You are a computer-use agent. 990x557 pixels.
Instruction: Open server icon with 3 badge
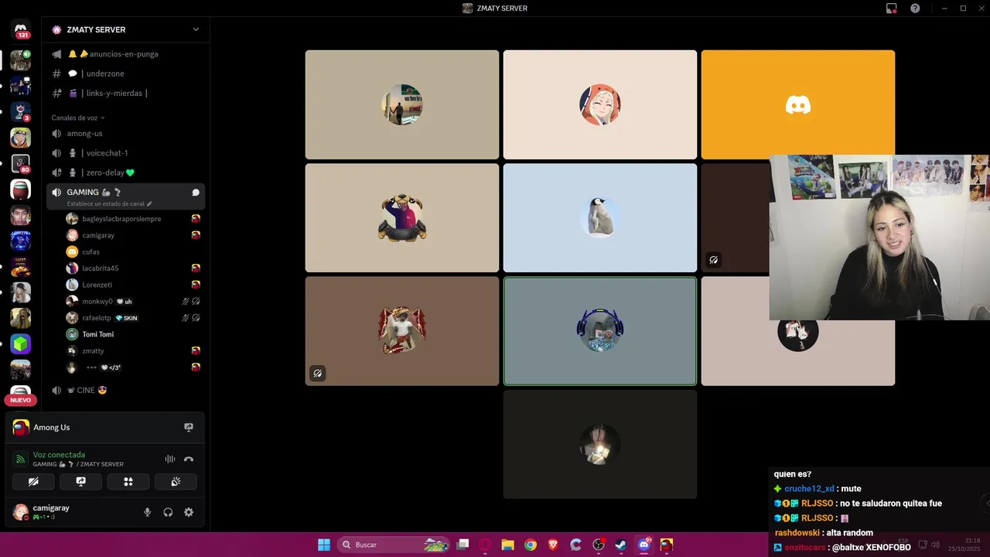tap(21, 111)
